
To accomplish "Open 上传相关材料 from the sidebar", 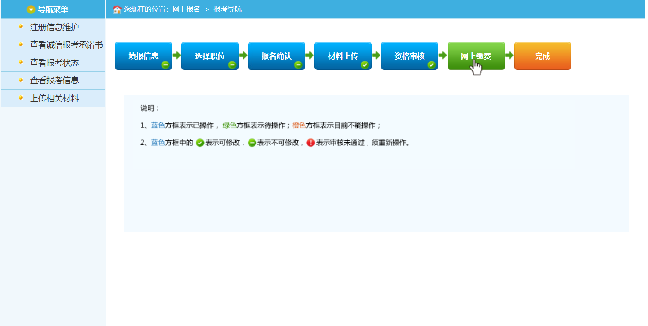I will click(x=54, y=98).
